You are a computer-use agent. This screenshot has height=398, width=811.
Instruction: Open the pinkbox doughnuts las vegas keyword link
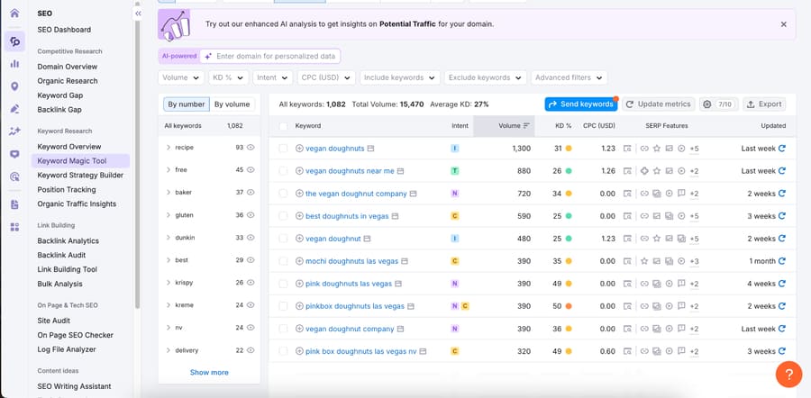355,306
